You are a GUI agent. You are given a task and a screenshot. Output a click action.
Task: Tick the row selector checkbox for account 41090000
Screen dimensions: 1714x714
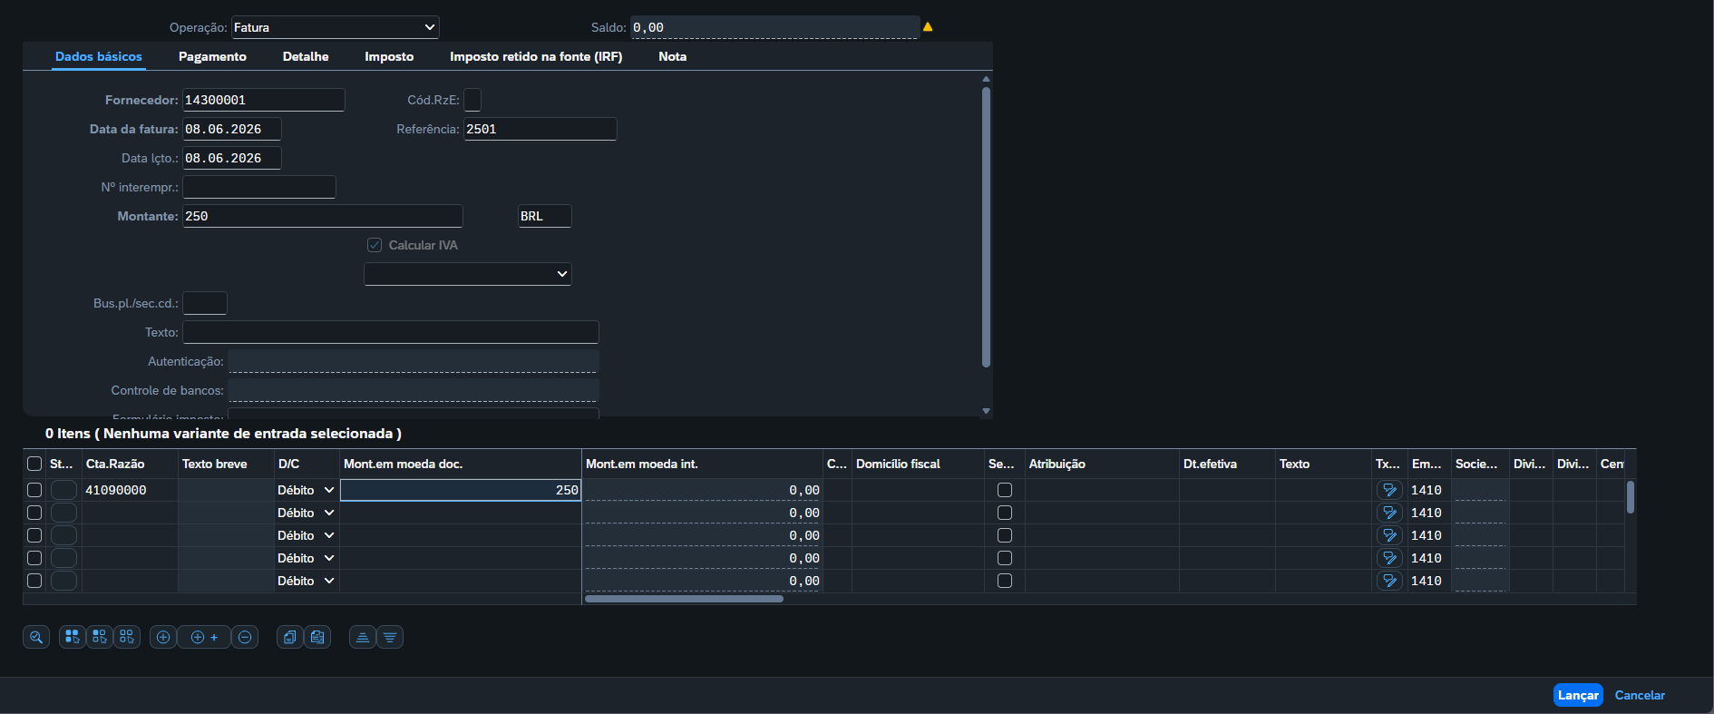(34, 490)
